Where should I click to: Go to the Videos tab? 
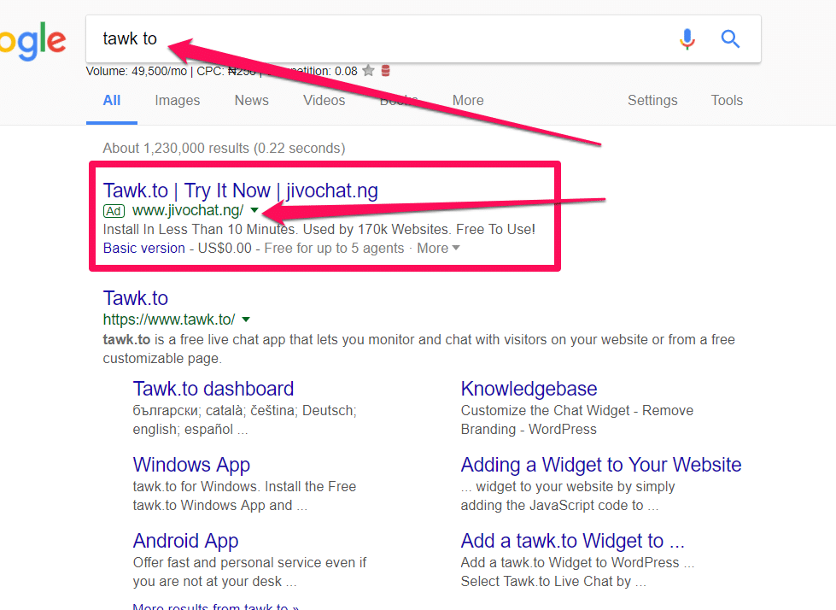324,100
